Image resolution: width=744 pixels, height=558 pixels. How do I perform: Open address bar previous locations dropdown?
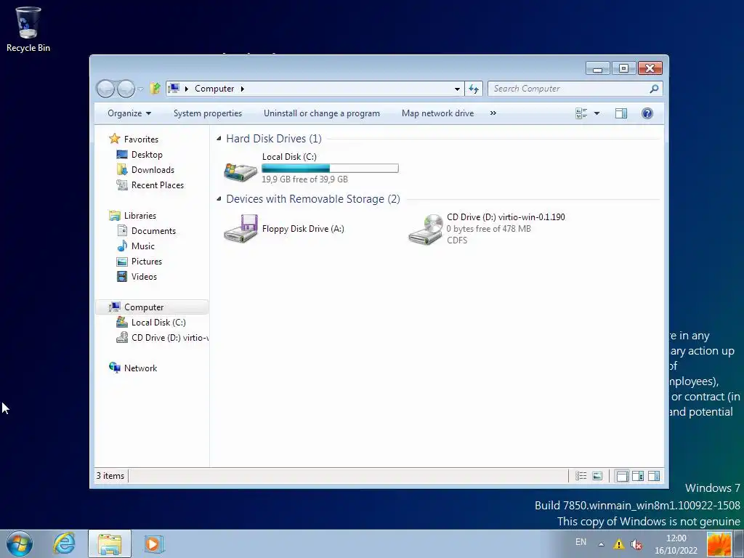457,89
